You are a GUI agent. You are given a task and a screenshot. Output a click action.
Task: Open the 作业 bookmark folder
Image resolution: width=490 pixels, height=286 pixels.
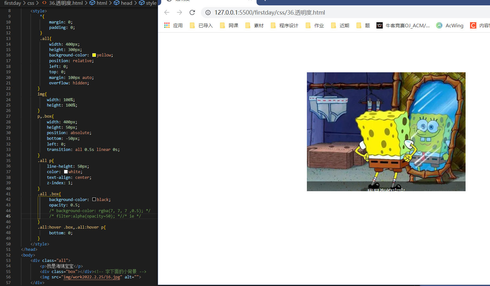(315, 25)
